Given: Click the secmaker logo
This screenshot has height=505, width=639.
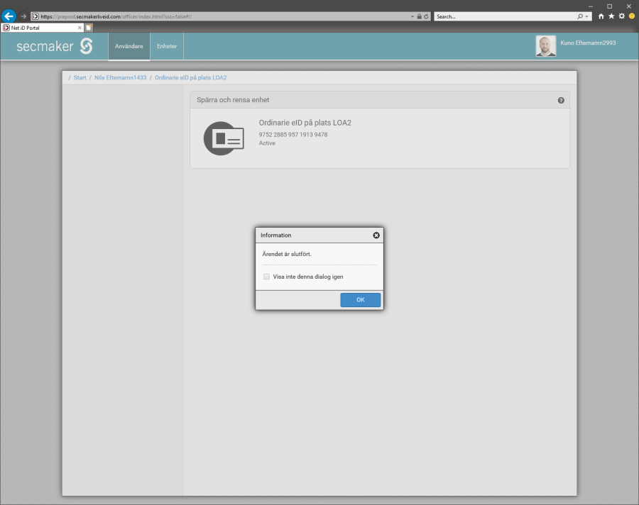Looking at the screenshot, I should click(55, 46).
